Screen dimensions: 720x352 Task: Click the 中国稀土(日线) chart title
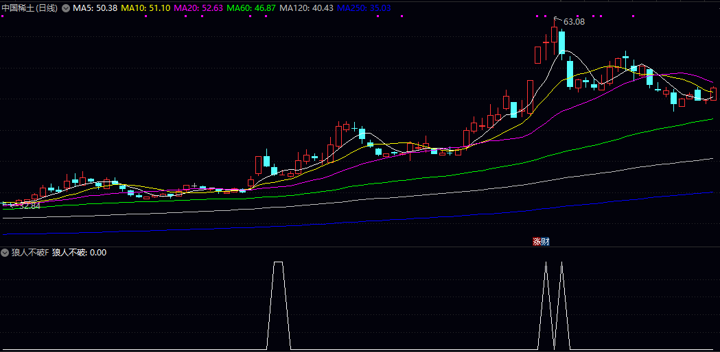coord(30,8)
